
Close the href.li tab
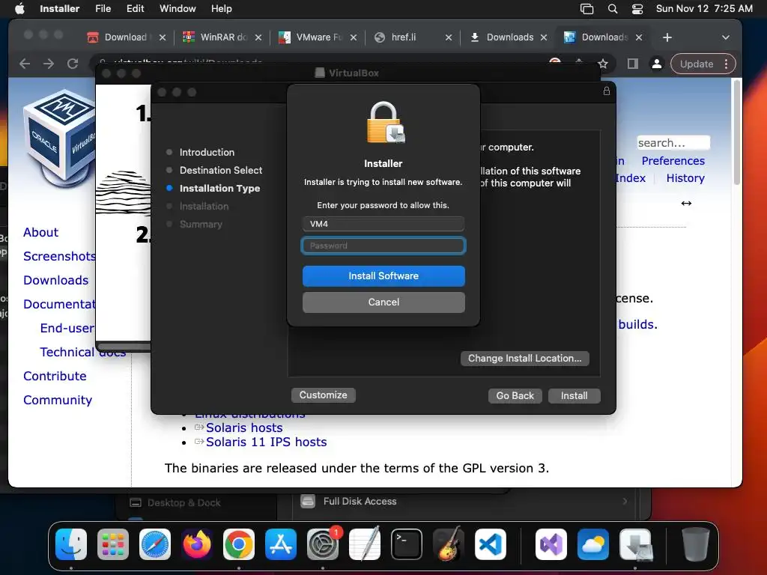[x=449, y=37]
